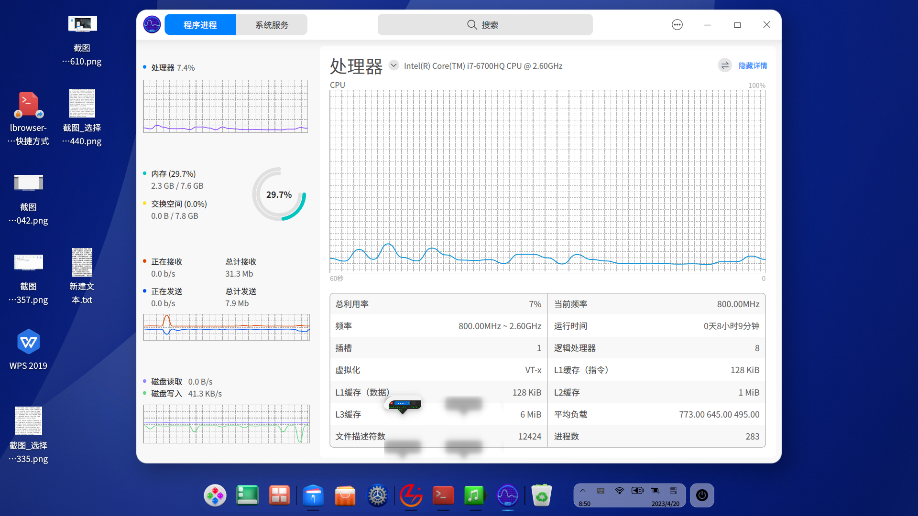Expand hidden tray icons arrow
Image resolution: width=918 pixels, height=516 pixels.
pyautogui.click(x=583, y=491)
